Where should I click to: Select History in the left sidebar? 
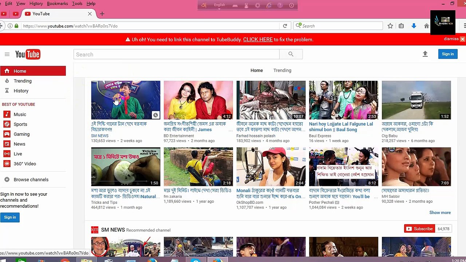[21, 91]
